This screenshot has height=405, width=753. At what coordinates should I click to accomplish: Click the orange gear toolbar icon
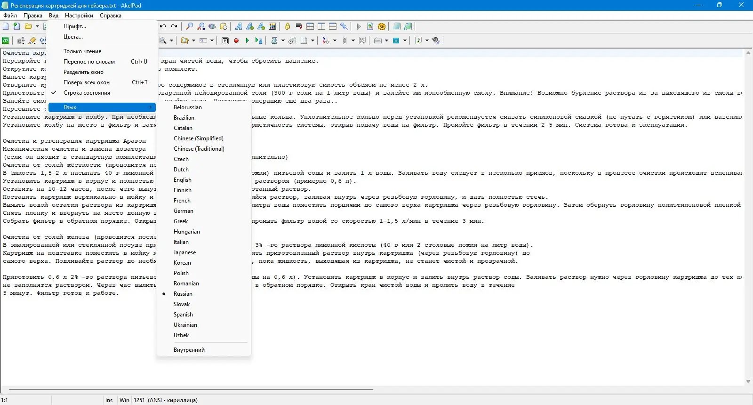point(382,26)
